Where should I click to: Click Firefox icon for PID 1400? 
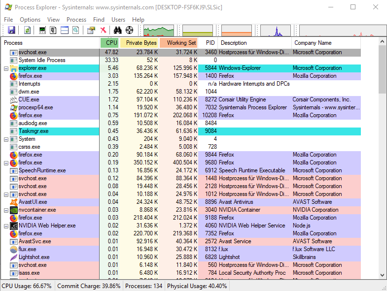14,76
